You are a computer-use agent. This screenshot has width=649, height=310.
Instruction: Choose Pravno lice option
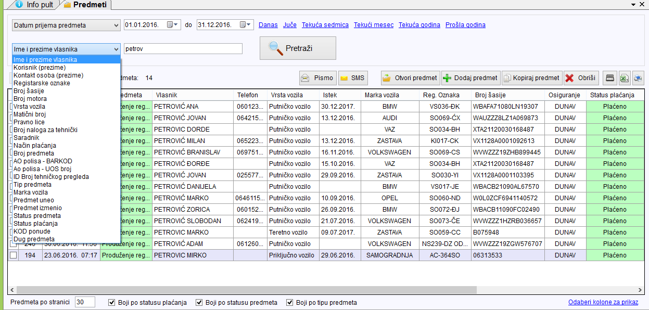pyautogui.click(x=66, y=122)
